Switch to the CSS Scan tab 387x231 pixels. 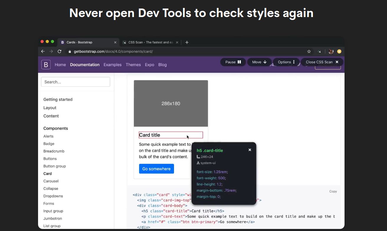pyautogui.click(x=150, y=42)
